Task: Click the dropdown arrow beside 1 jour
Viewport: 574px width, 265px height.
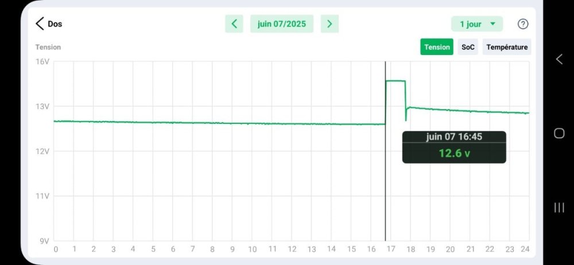Action: pos(492,24)
